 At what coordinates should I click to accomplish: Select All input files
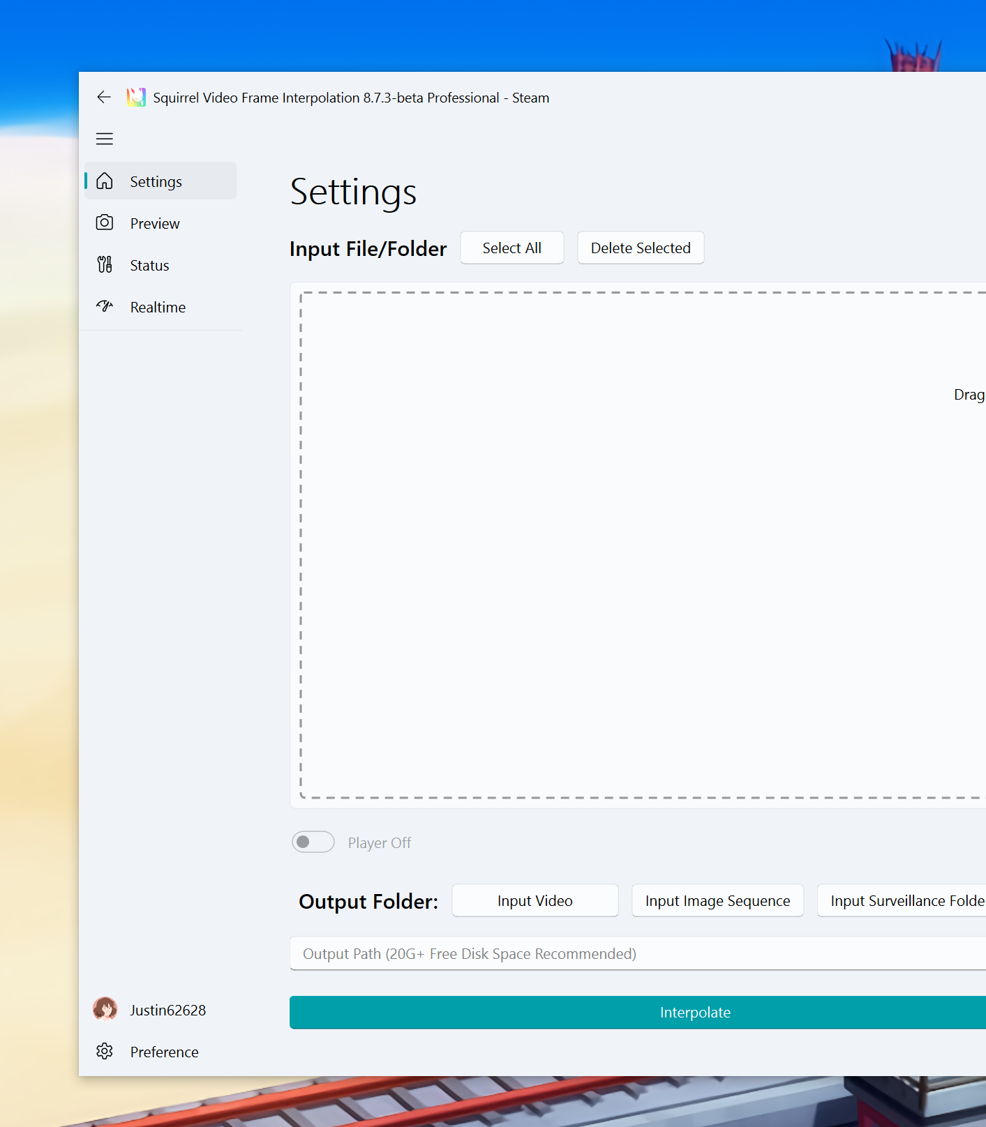(x=512, y=248)
